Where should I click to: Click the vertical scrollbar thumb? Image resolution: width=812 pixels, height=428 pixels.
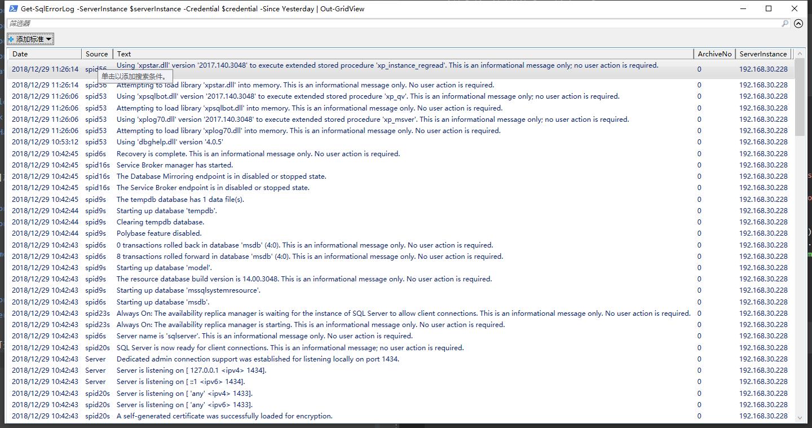(800, 97)
